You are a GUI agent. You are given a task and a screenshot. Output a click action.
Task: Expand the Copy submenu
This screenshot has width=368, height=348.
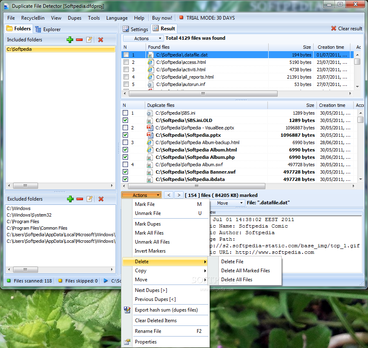tap(166, 271)
